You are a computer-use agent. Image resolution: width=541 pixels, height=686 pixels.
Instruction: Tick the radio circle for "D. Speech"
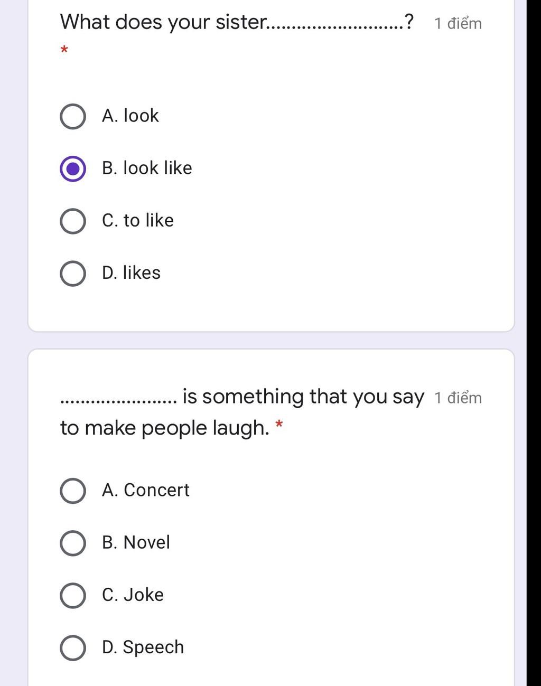(73, 648)
